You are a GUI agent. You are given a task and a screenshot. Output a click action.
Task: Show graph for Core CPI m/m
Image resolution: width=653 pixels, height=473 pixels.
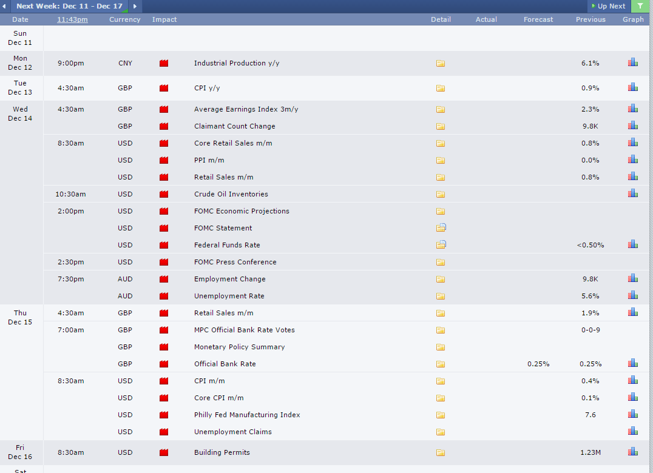point(633,397)
